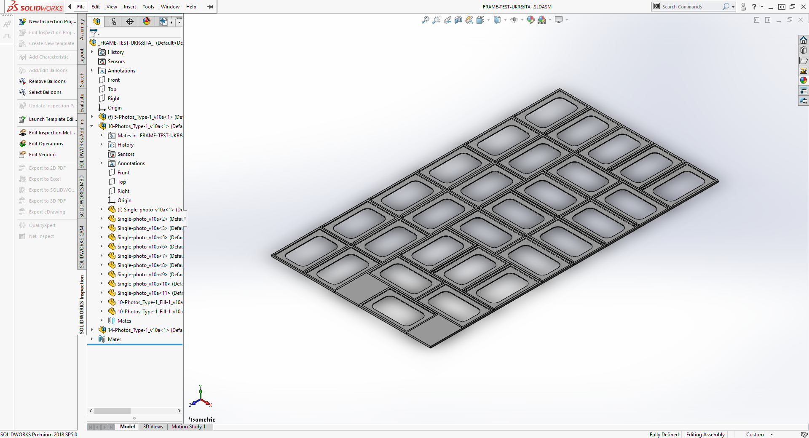This screenshot has width=809, height=438.
Task: Toggle the Section View icon
Action: tap(458, 20)
